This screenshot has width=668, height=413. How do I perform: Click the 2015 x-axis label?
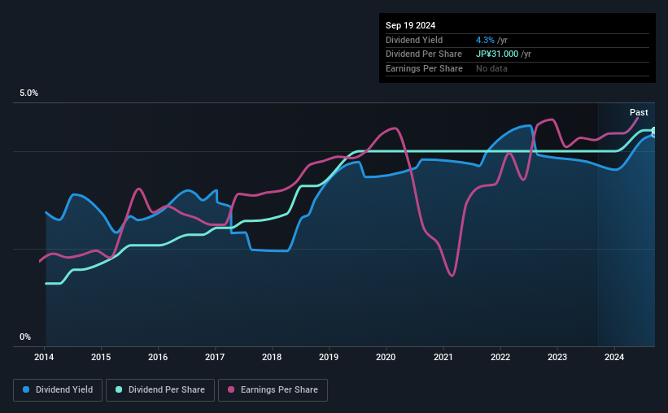(x=101, y=357)
